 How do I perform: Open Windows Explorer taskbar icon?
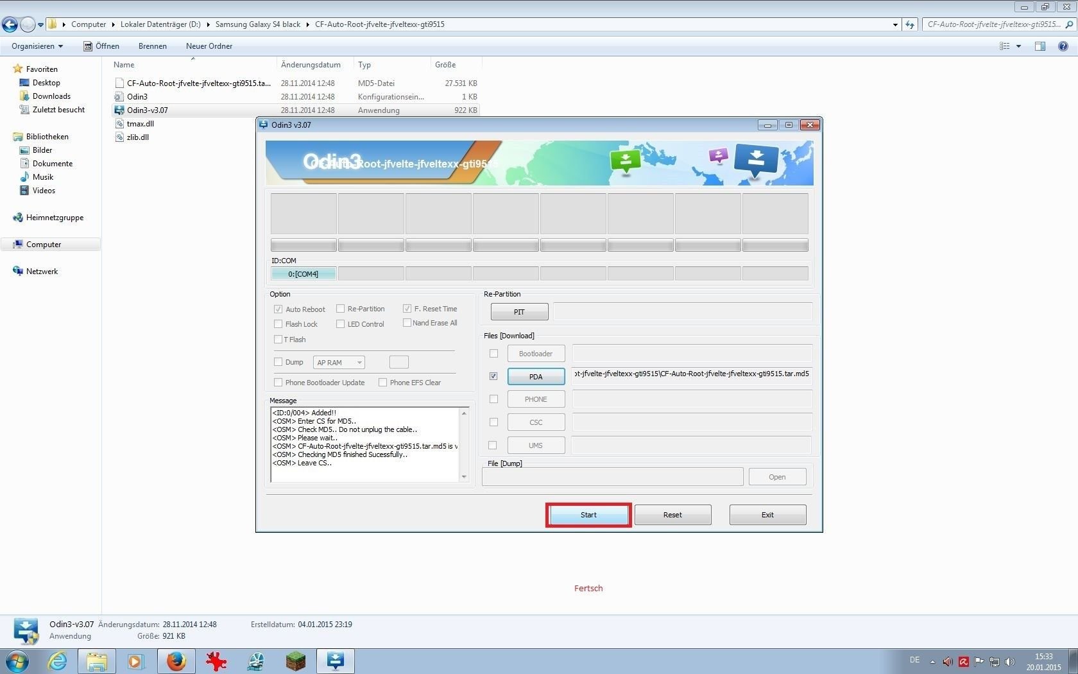97,661
